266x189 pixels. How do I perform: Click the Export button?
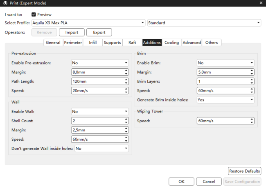(99, 32)
